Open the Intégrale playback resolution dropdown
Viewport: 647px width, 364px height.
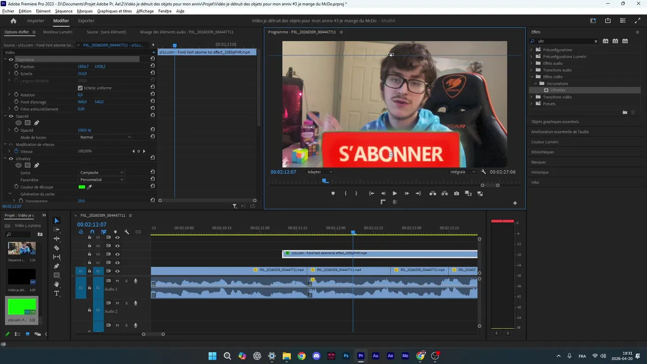point(463,172)
